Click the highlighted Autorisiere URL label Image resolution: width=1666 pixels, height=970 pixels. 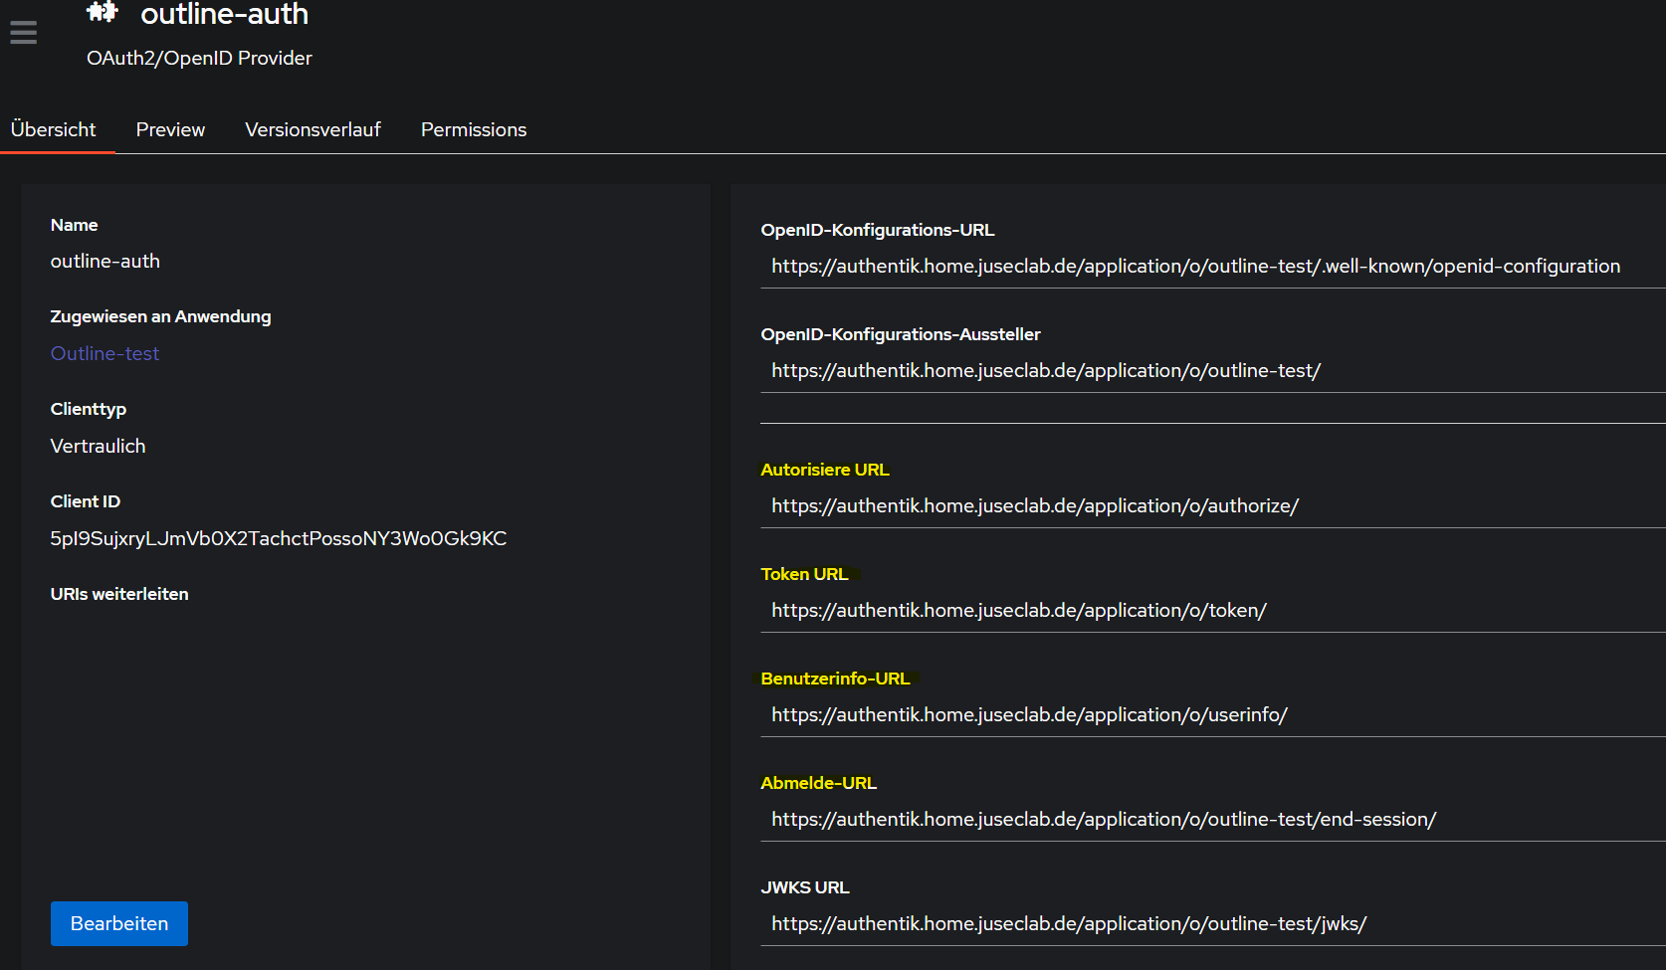tap(825, 470)
